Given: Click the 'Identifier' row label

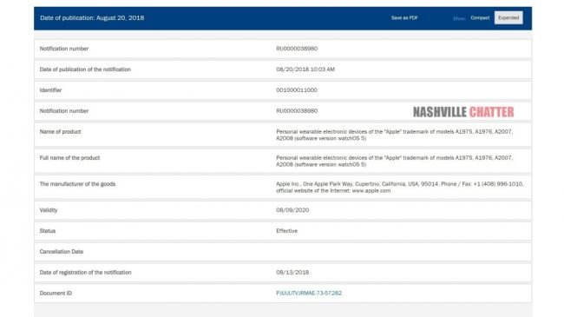Looking at the screenshot, I should click(50, 90).
